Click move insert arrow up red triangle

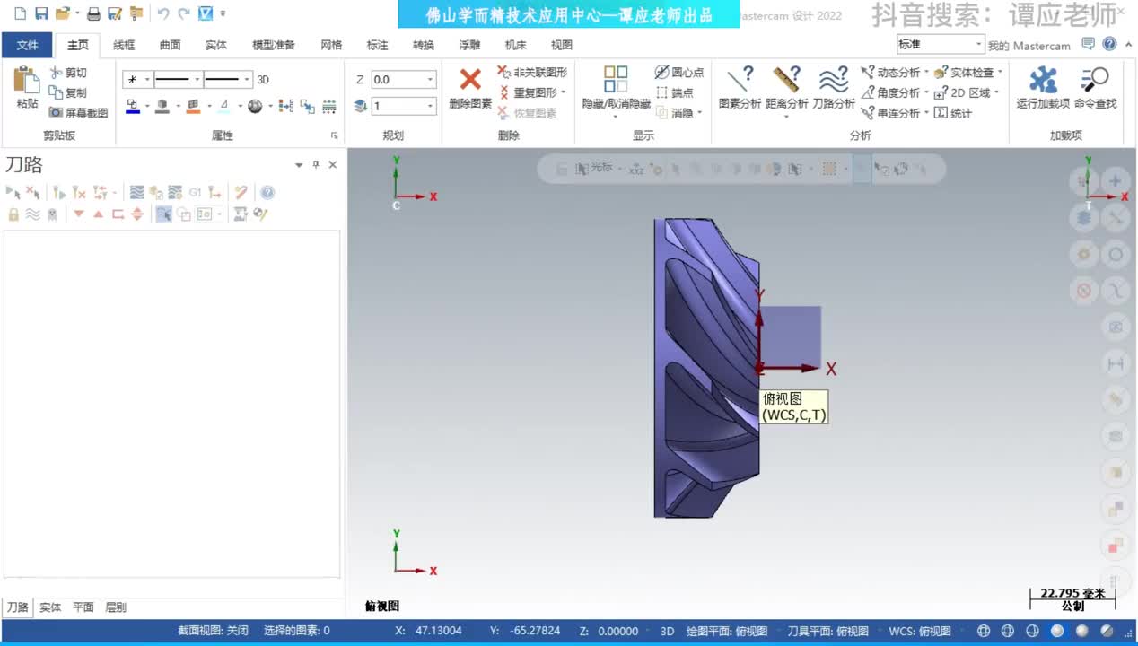(x=99, y=214)
